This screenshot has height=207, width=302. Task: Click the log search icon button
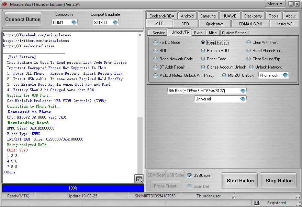(139, 179)
